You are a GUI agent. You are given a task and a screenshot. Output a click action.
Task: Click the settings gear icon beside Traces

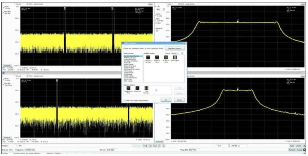(x=305, y=150)
